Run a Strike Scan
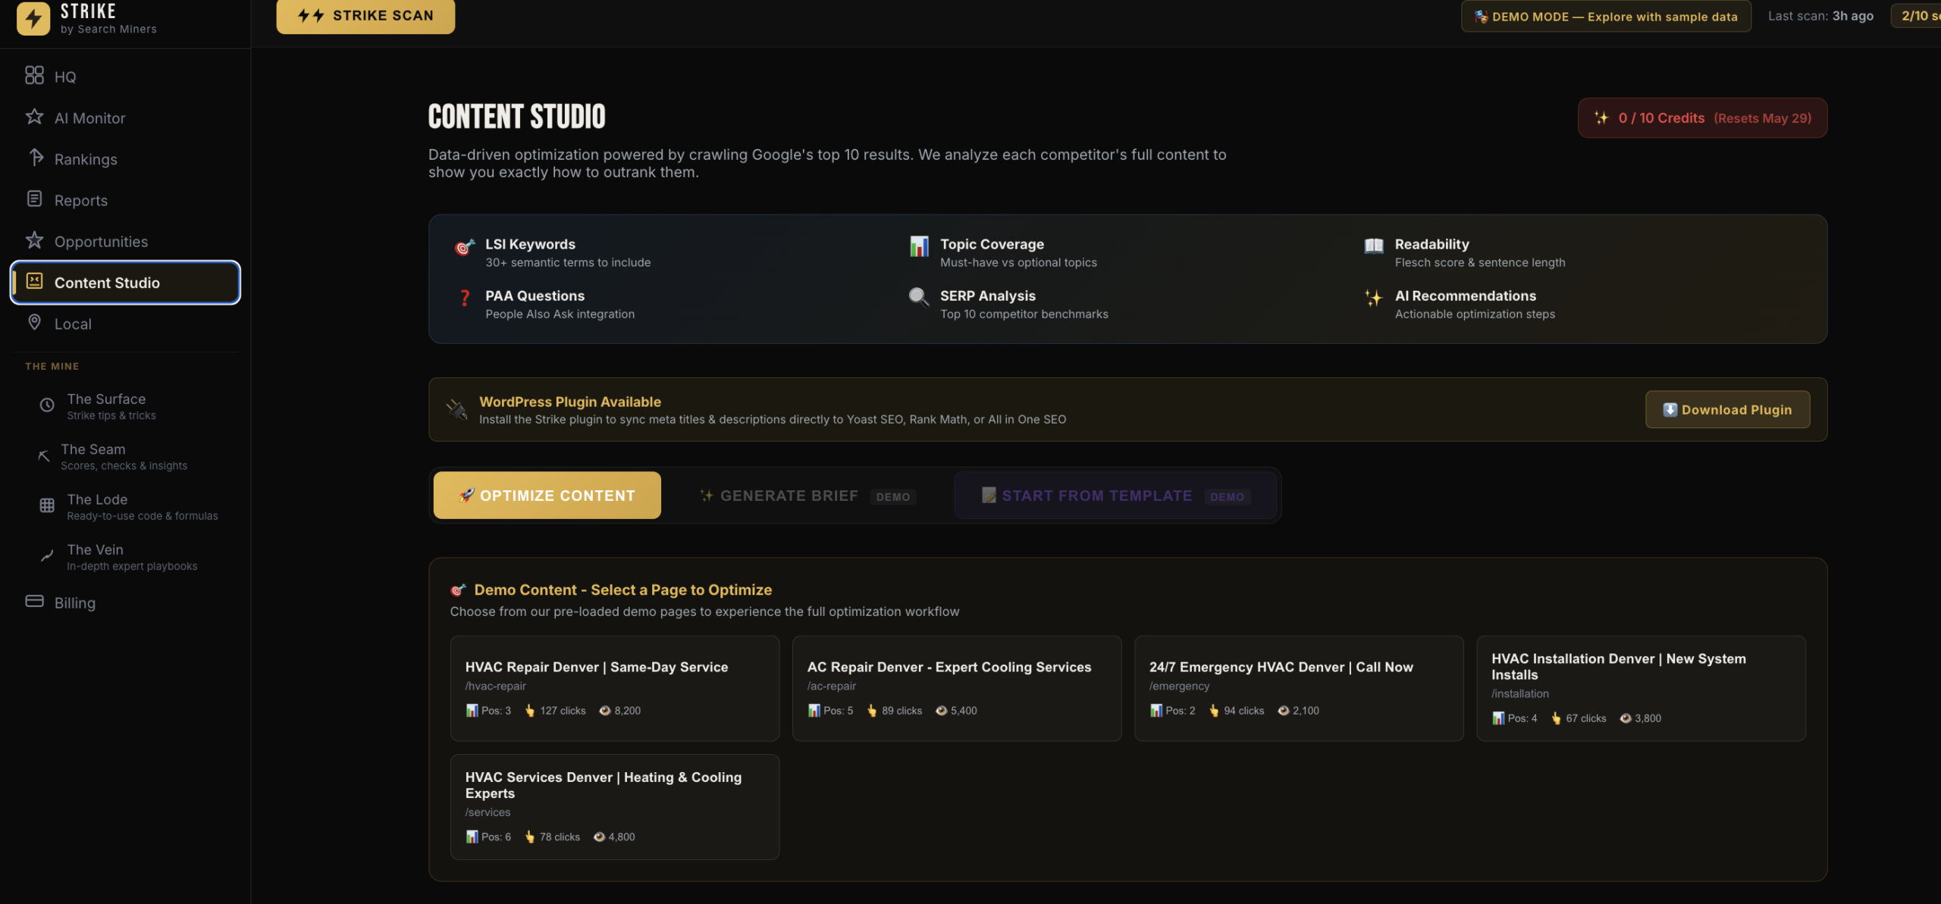This screenshot has height=904, width=1941. tap(365, 16)
